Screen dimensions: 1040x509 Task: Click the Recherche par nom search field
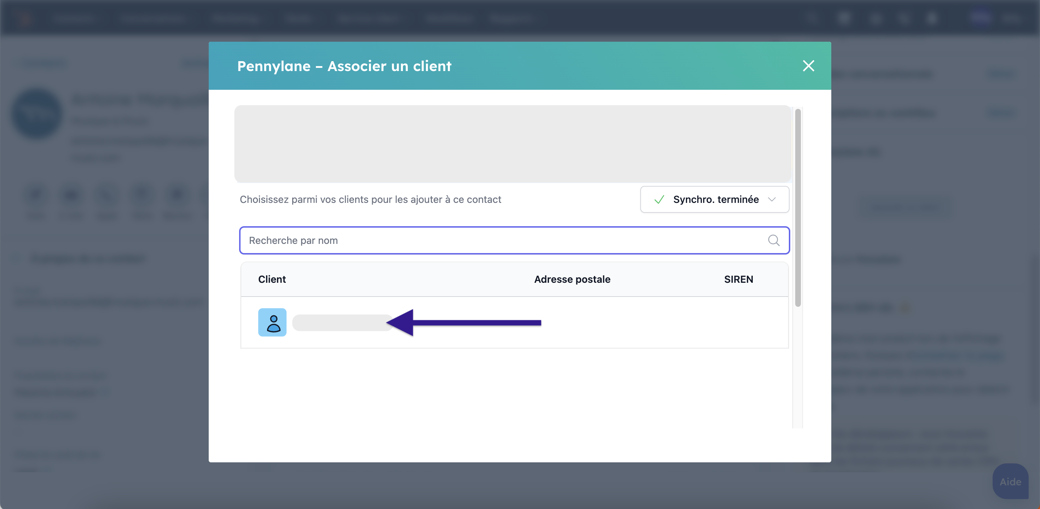click(514, 240)
